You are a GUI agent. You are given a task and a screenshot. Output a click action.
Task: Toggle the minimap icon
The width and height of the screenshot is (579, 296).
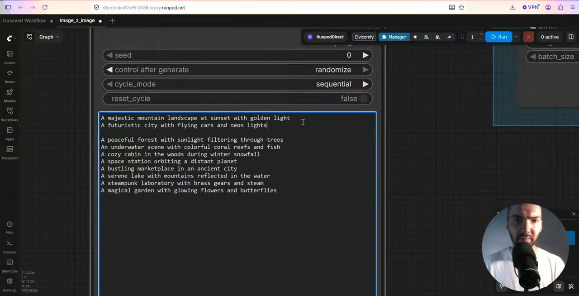click(559, 286)
